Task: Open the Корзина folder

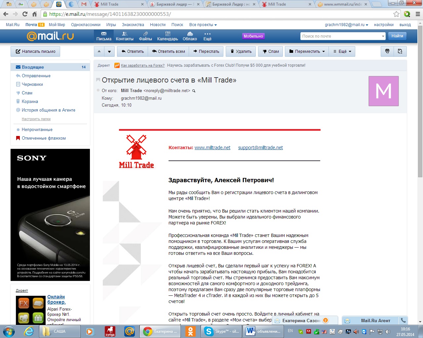Action: pyautogui.click(x=30, y=101)
